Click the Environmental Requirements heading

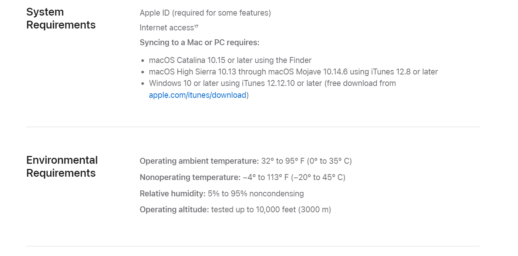pos(62,166)
